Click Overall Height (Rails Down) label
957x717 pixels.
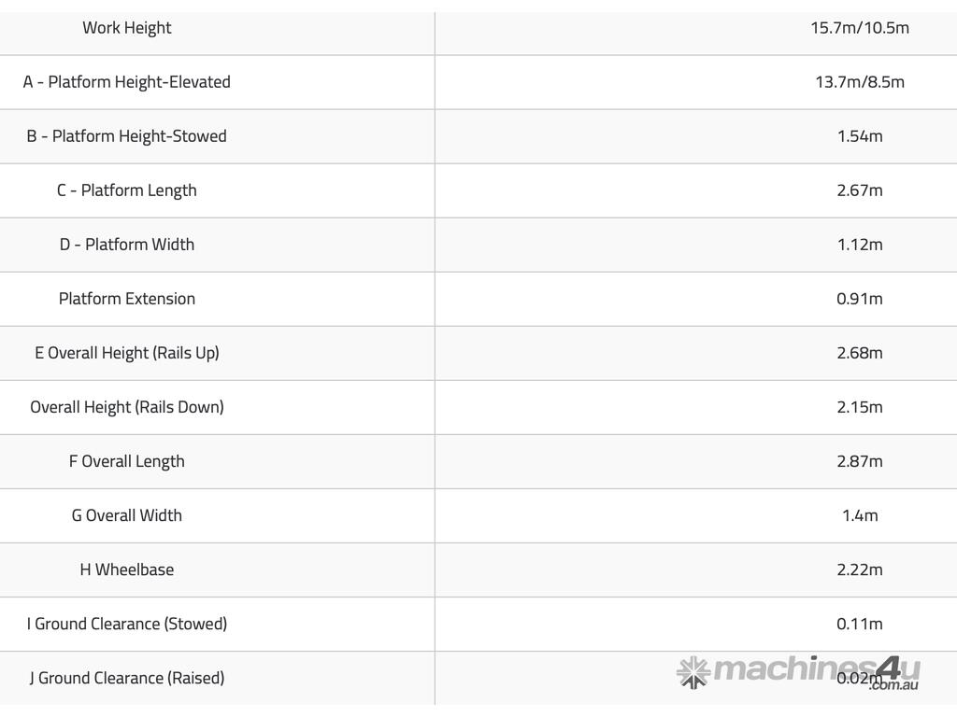(127, 406)
